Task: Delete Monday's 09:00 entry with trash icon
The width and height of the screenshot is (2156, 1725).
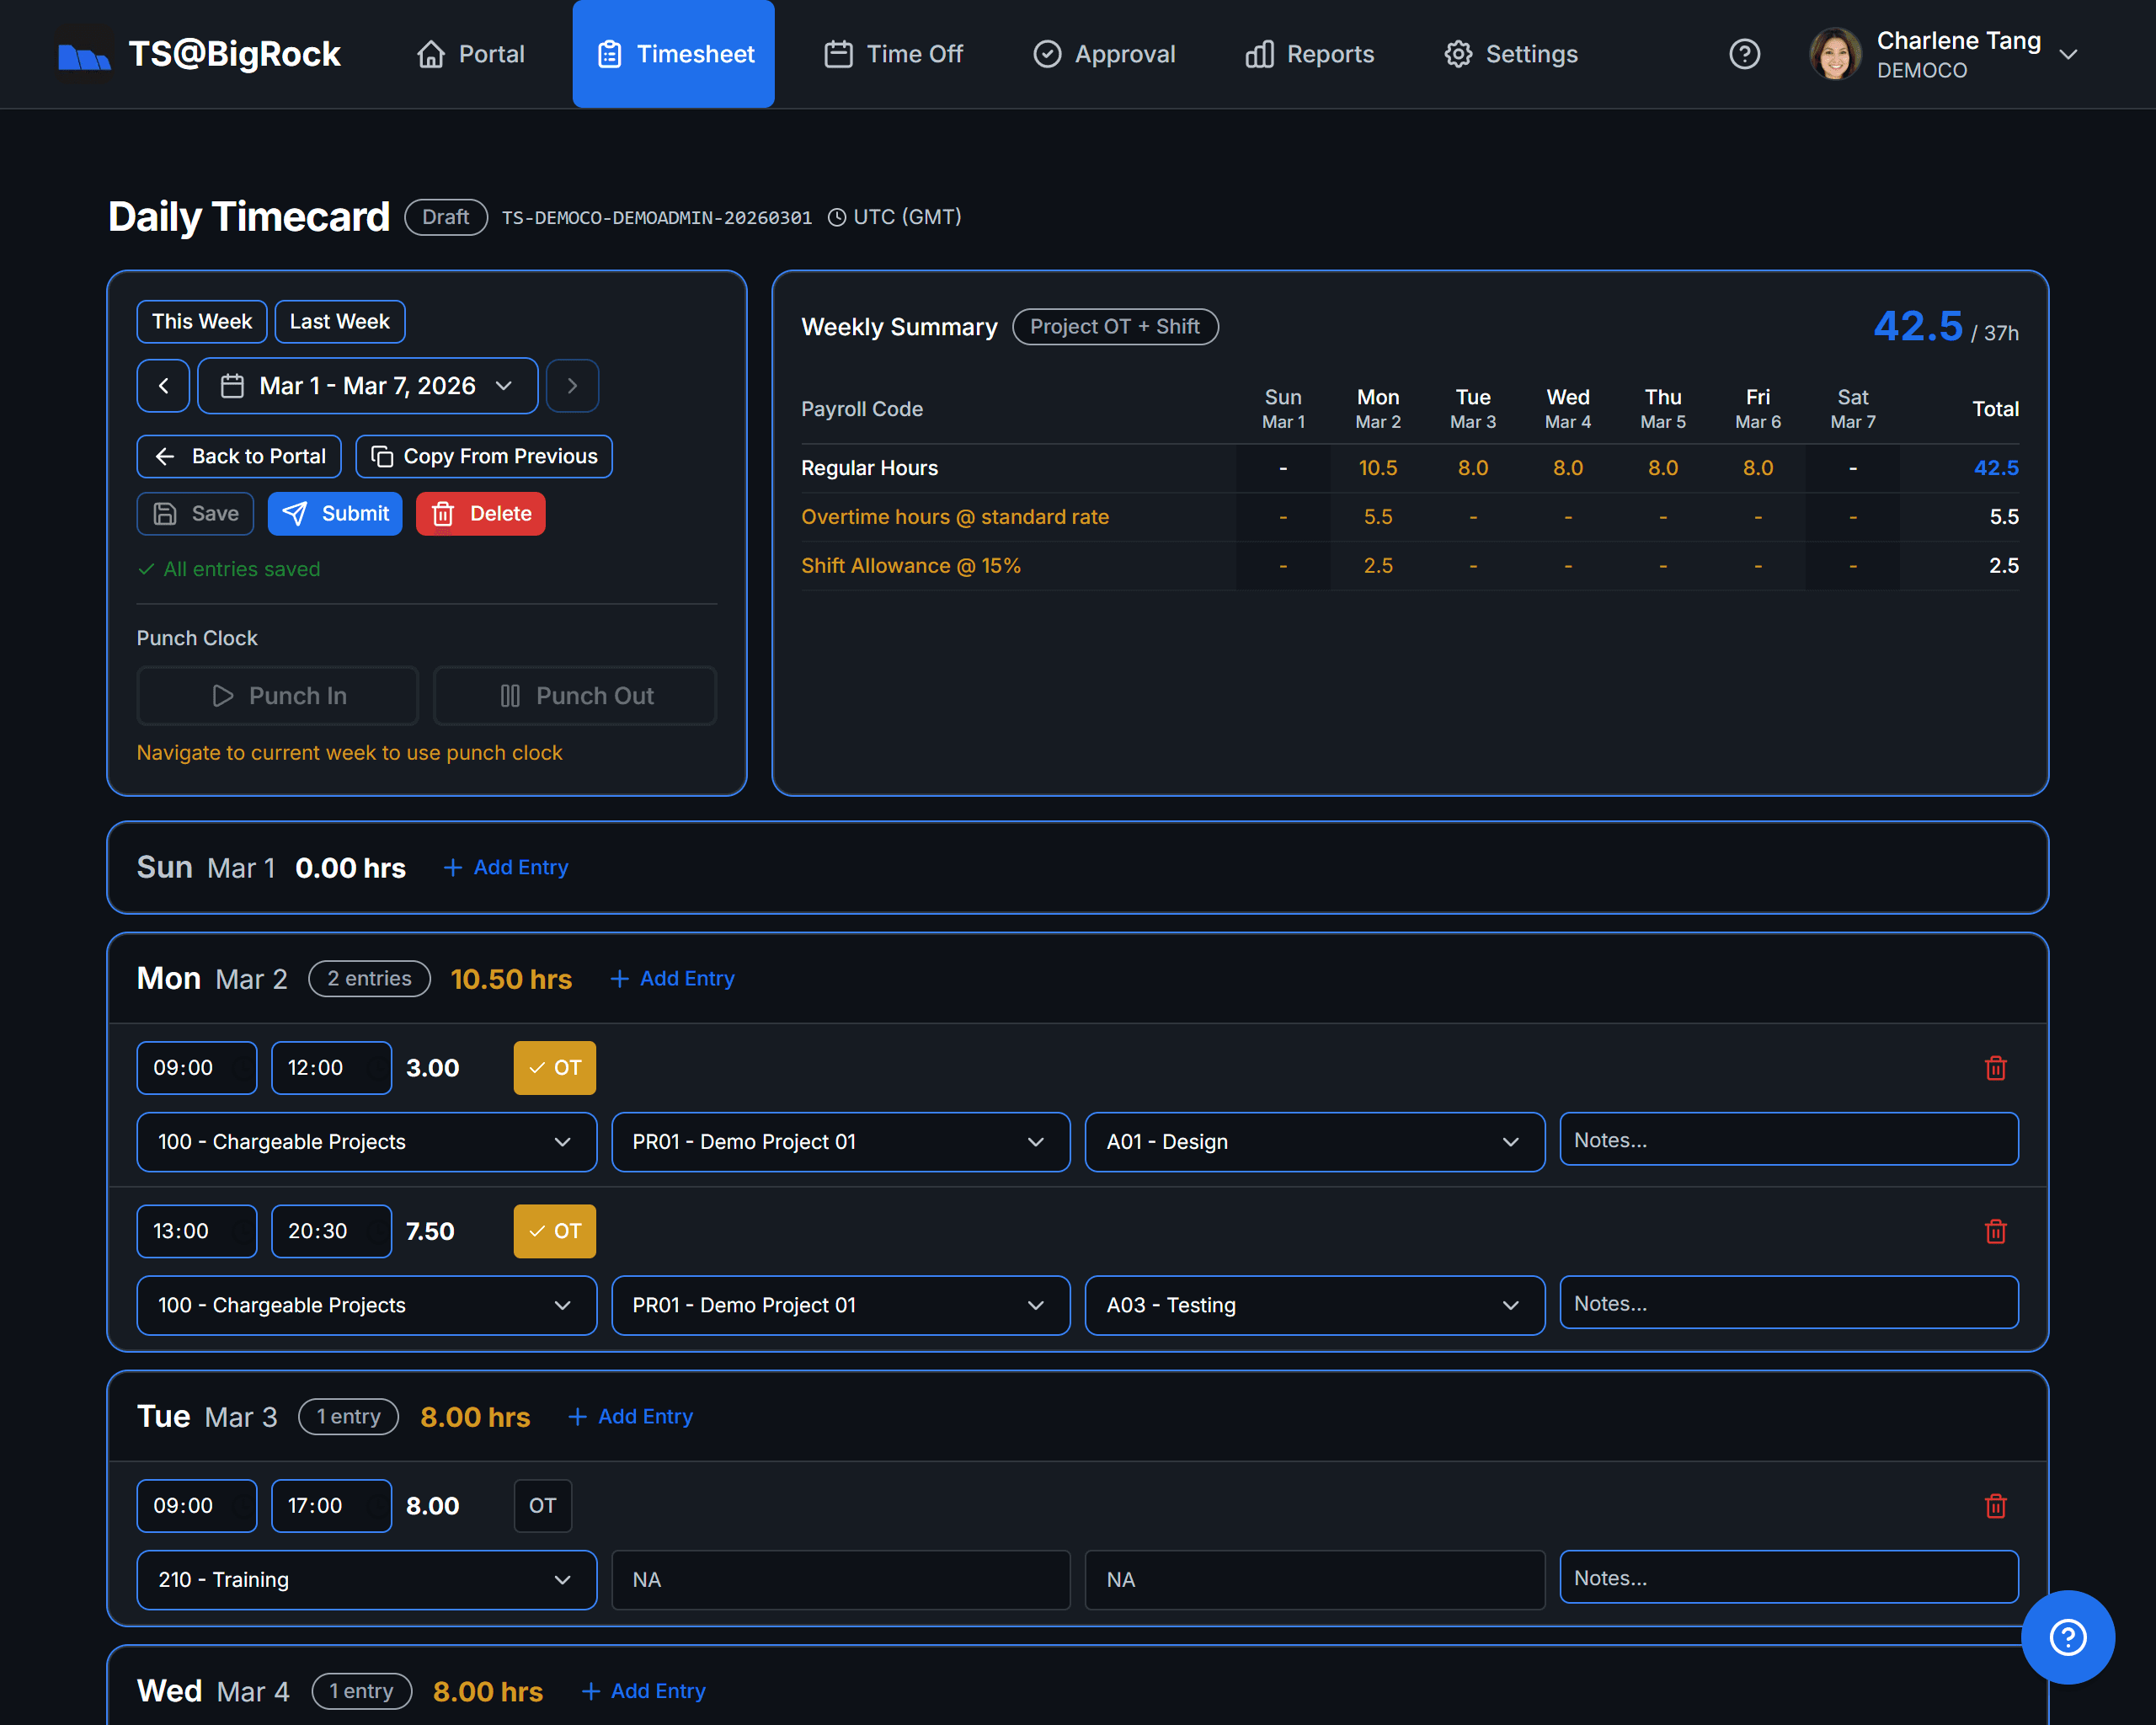Action: pyautogui.click(x=1996, y=1067)
